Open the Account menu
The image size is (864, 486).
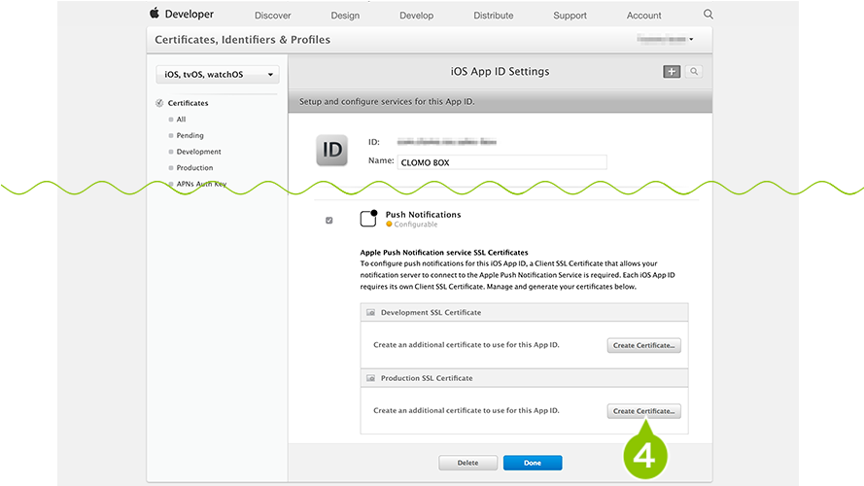(643, 16)
